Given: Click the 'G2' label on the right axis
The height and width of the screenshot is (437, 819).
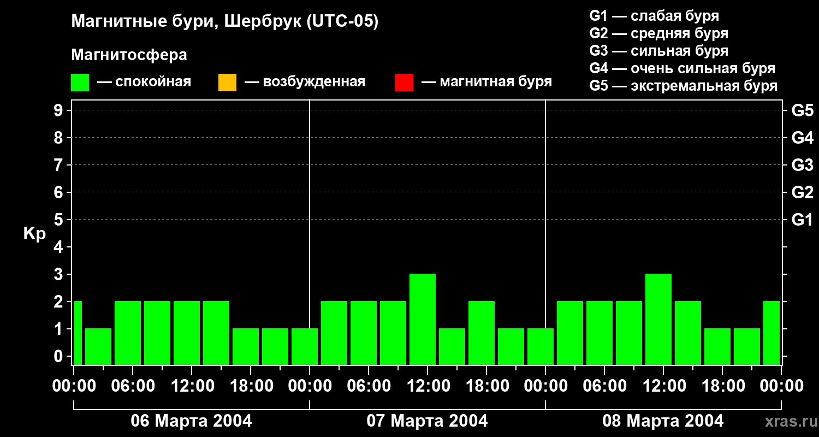Looking at the screenshot, I should click(802, 192).
